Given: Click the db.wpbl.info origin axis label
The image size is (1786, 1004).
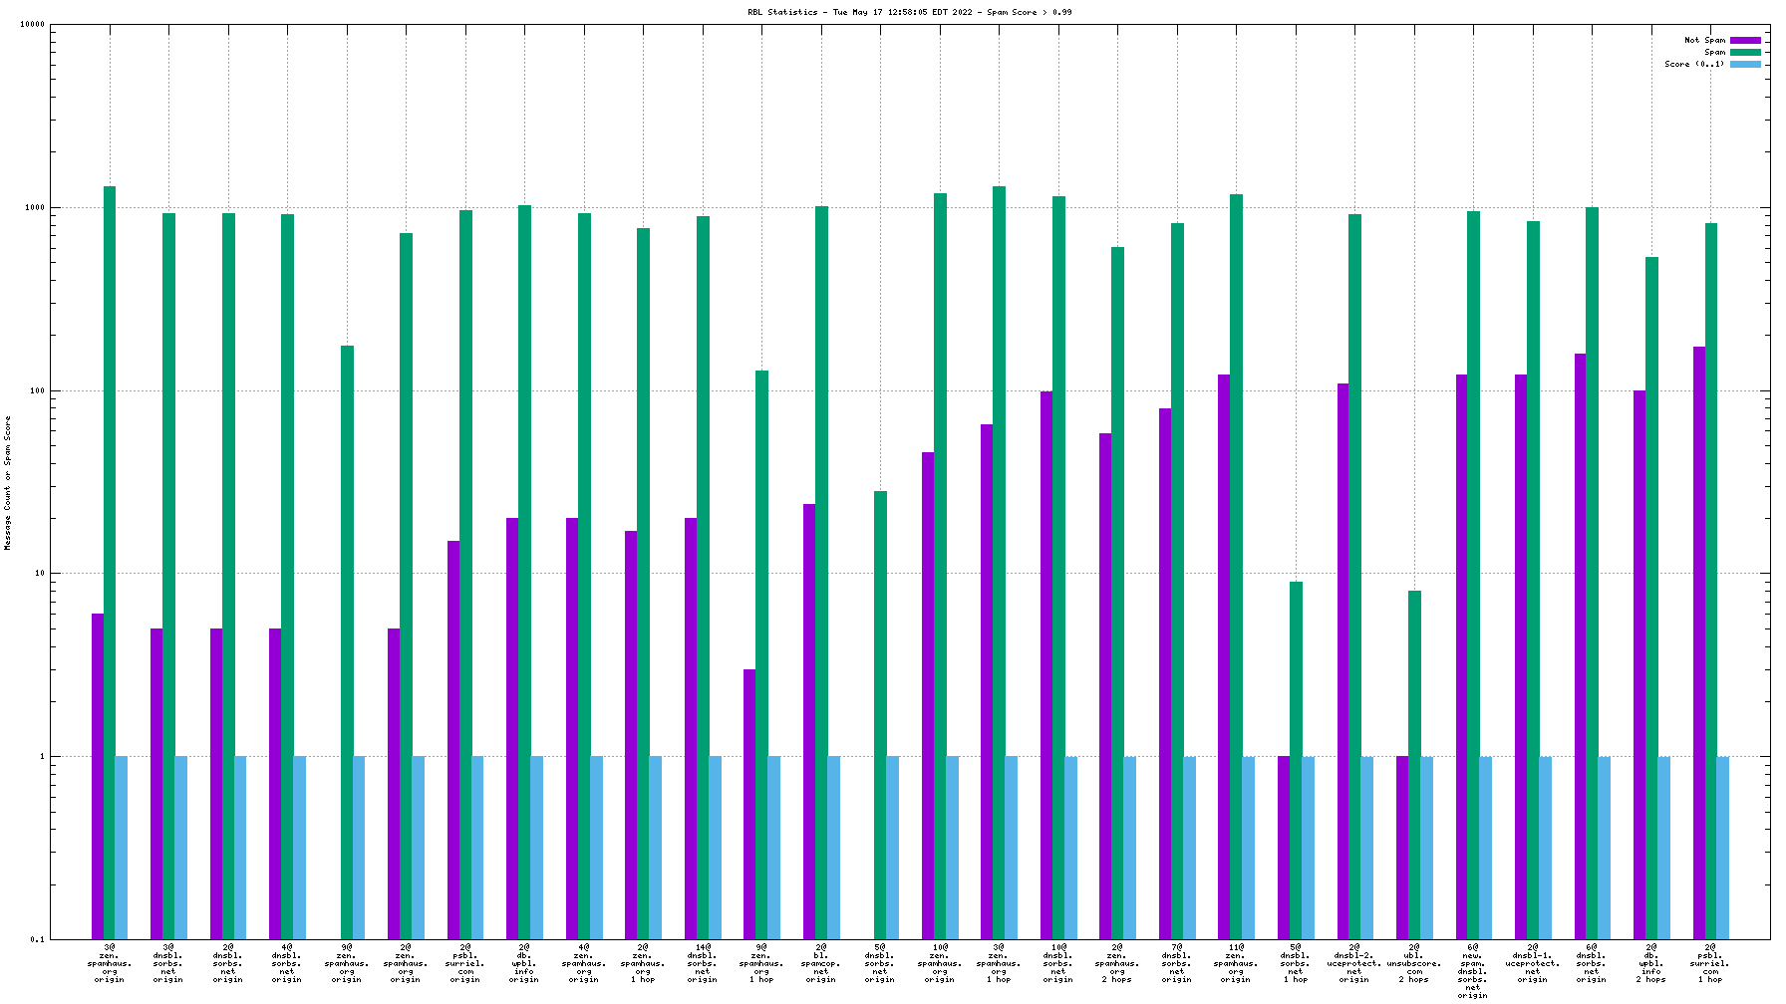Looking at the screenshot, I should click(524, 963).
